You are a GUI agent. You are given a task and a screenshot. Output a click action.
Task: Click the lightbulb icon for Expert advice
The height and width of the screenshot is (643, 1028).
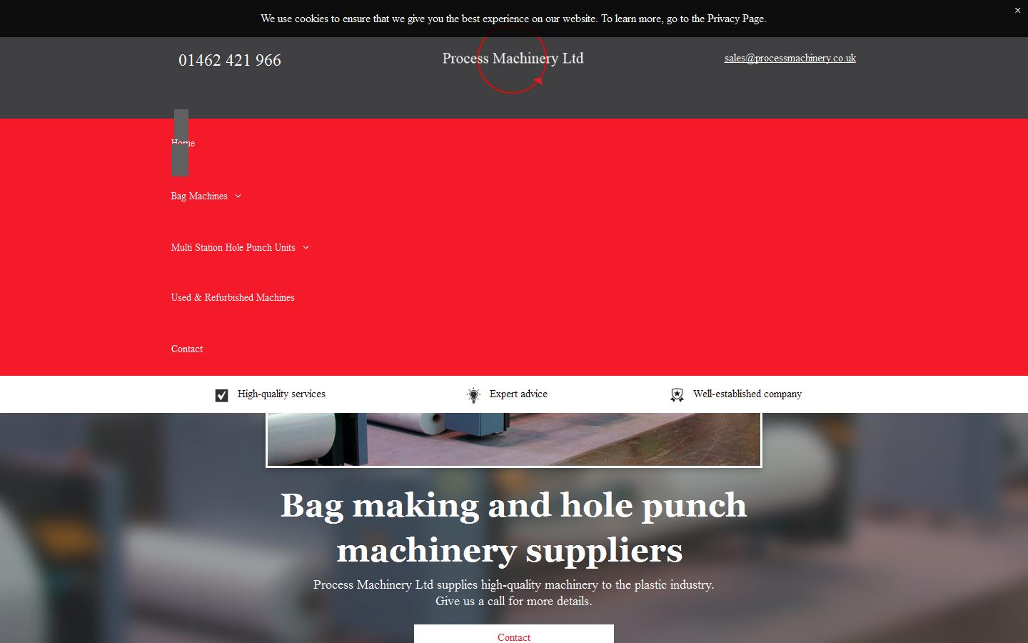tap(473, 394)
